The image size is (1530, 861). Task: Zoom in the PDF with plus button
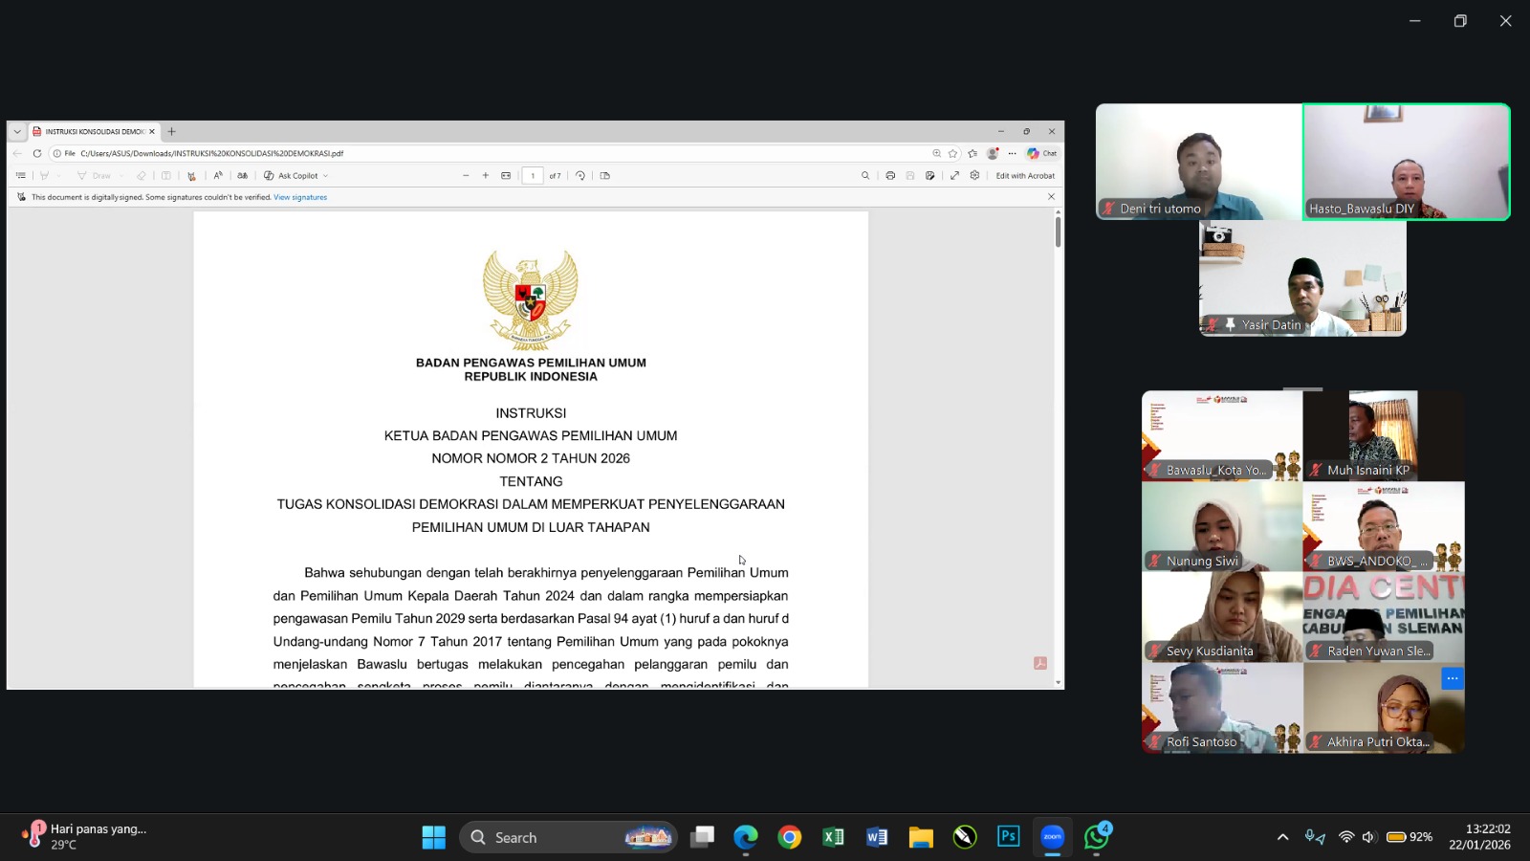pyautogui.click(x=486, y=176)
